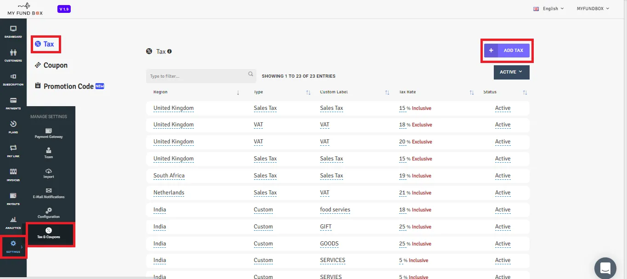Screen dimensions: 627x279
Task: Open Configuration settings
Action: click(49, 213)
